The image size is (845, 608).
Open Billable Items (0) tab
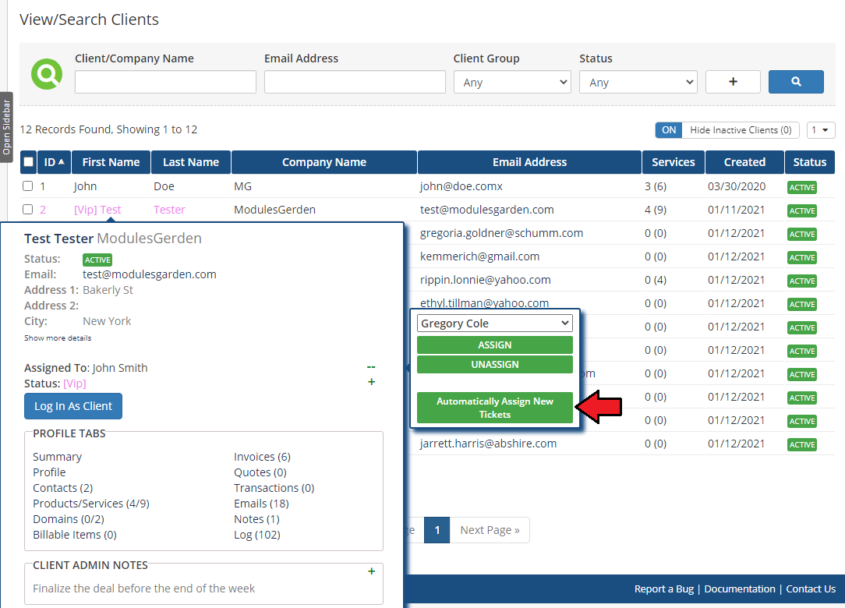tap(74, 535)
